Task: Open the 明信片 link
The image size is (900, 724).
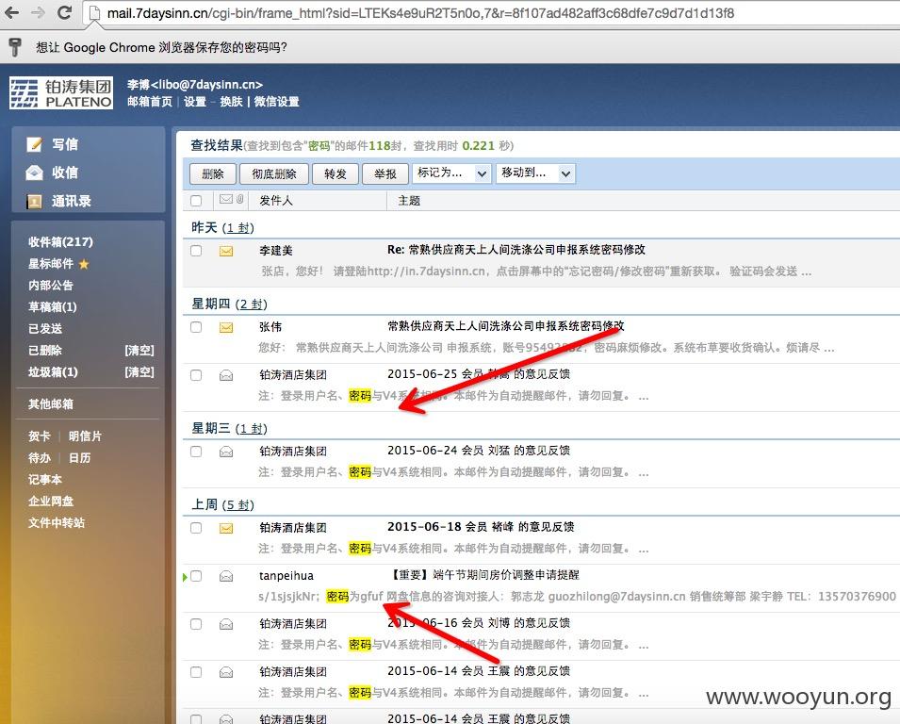Action: pos(85,436)
